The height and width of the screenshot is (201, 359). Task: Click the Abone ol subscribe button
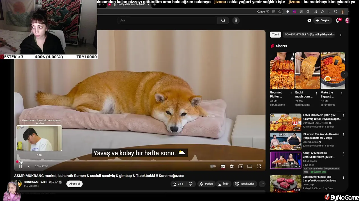(75, 184)
